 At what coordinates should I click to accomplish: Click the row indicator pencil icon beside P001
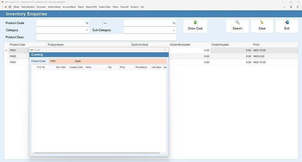pyautogui.click(x=7, y=51)
